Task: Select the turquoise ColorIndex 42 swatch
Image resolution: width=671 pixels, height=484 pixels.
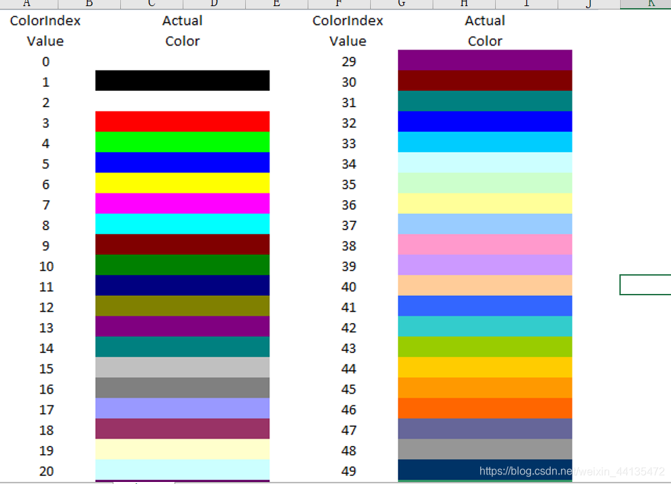Action: 485,327
